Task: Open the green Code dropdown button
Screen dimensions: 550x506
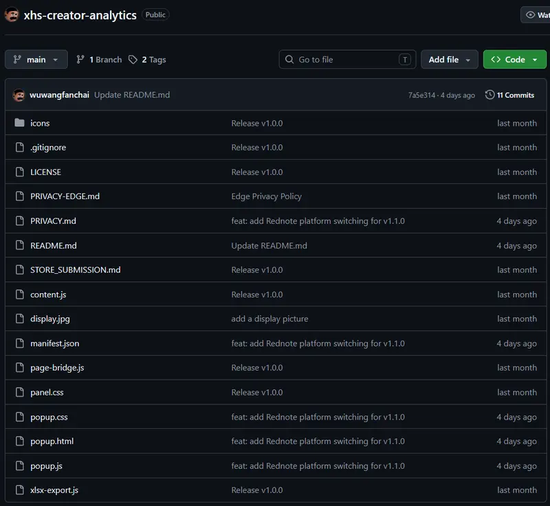Action: point(514,60)
